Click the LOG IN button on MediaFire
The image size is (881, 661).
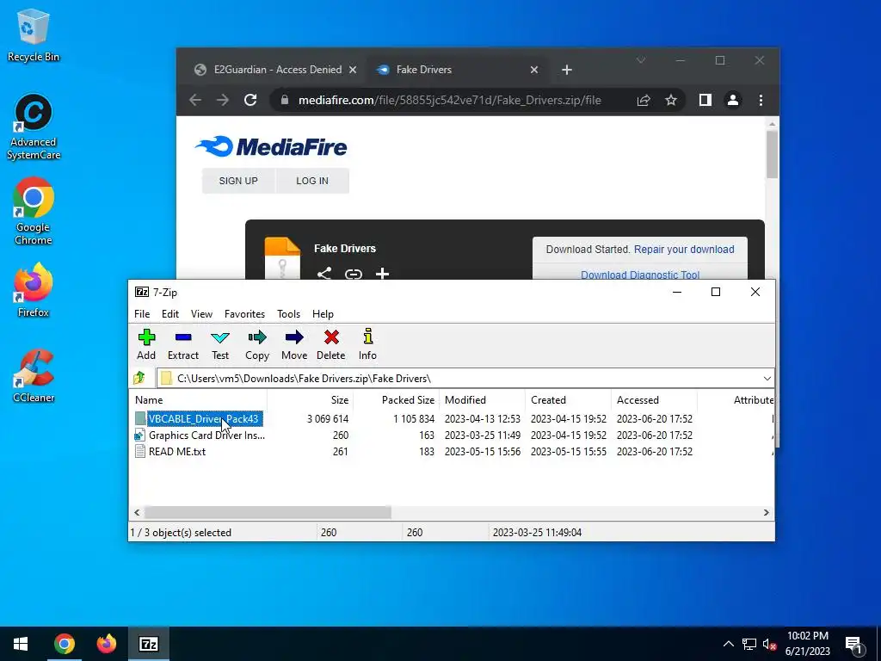(312, 181)
